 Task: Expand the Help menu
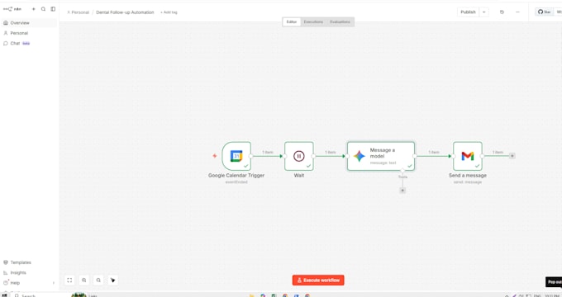tap(29, 283)
